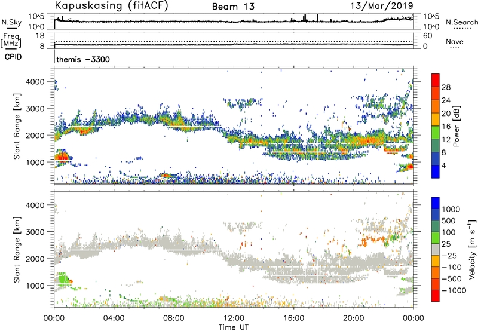Screen dimensions: 478x331
Task: Click the "N.Search" legend label
Action: (x=462, y=22)
